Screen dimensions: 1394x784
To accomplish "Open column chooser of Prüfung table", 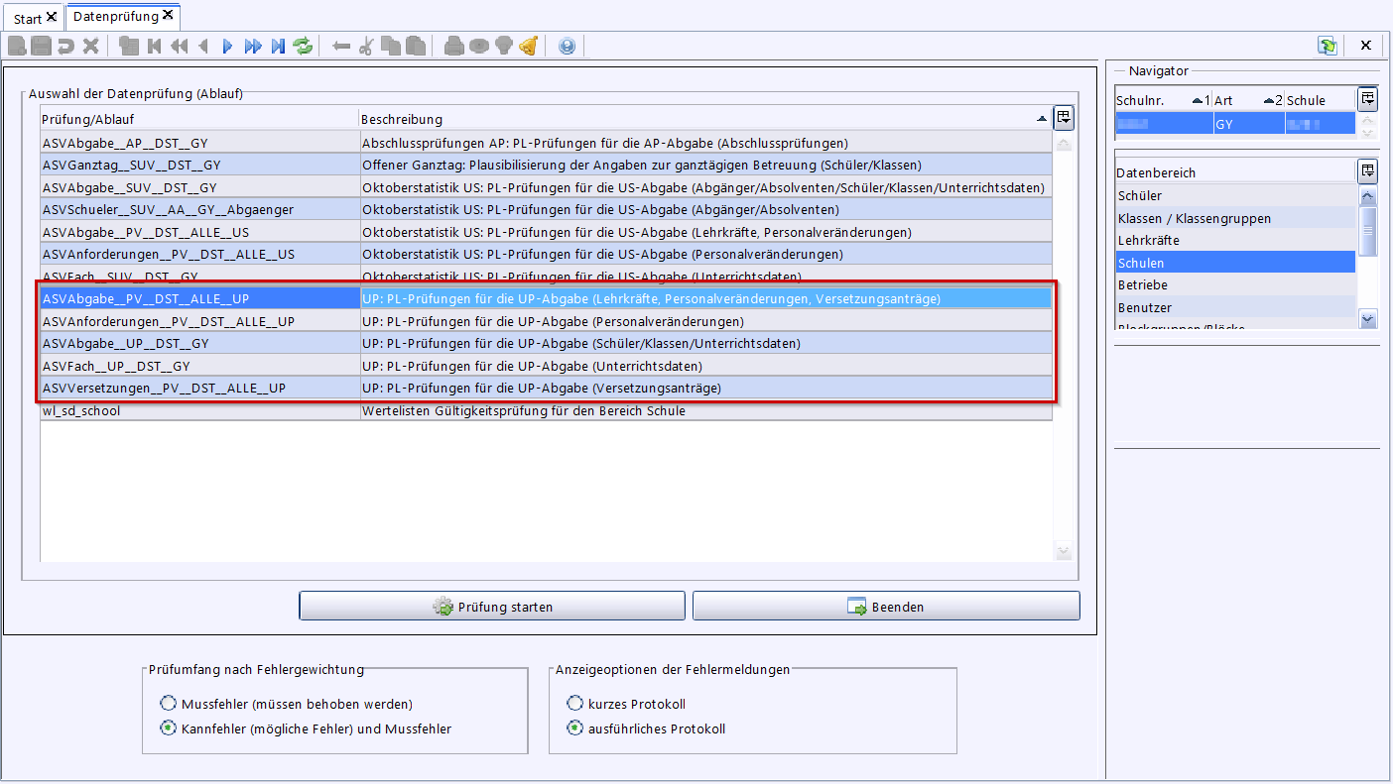I will (1063, 118).
